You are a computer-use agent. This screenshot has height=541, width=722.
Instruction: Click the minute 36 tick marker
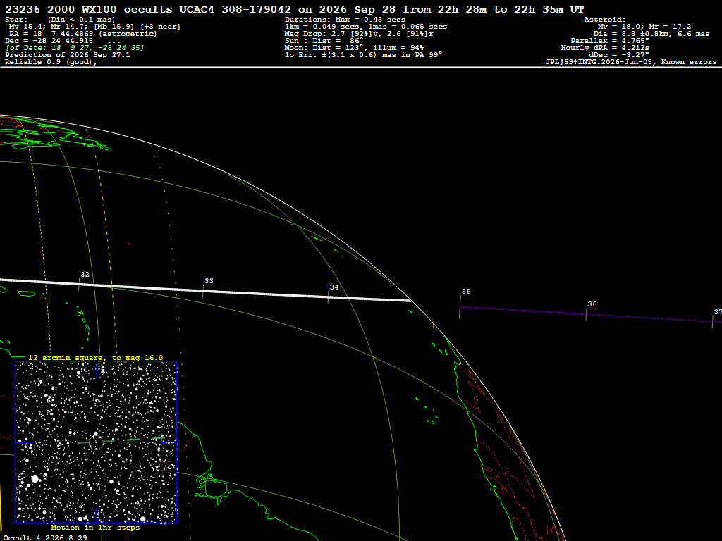[x=586, y=314]
